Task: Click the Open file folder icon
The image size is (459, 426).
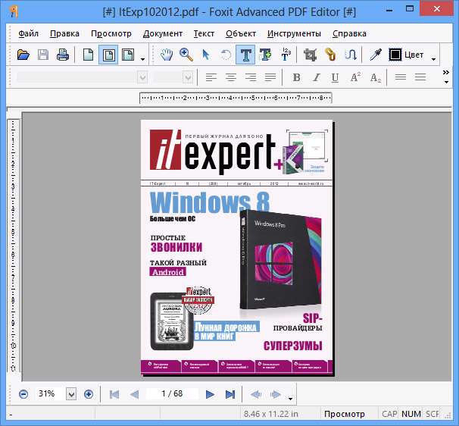Action: coord(23,55)
